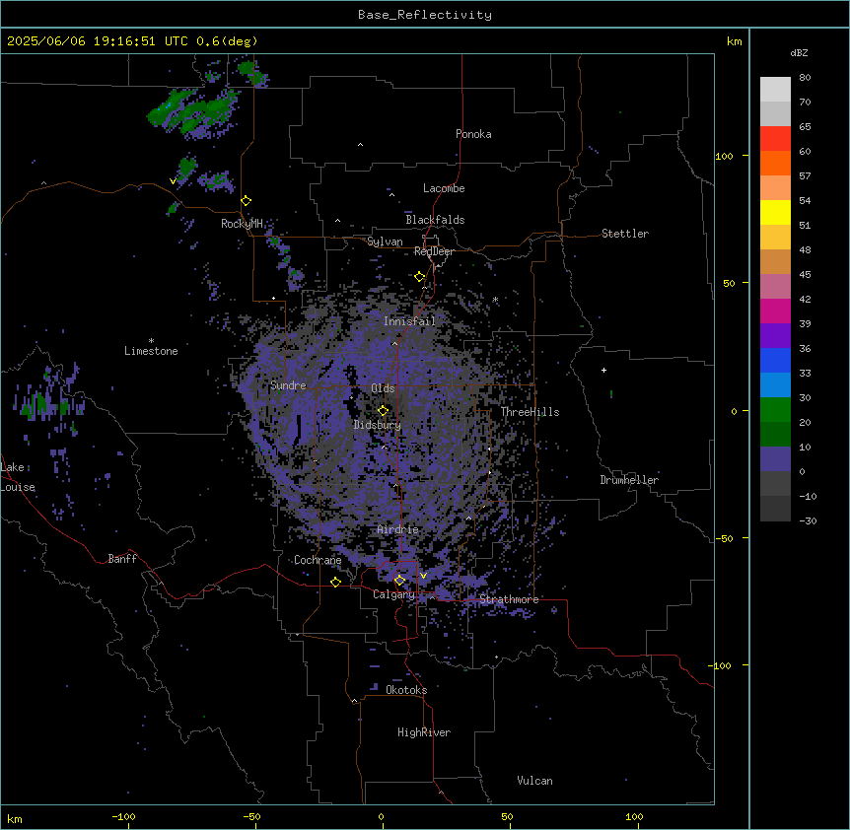The height and width of the screenshot is (830, 850).
Task: Click the yellow V marker northwest of RockyMH
Action: (x=173, y=181)
